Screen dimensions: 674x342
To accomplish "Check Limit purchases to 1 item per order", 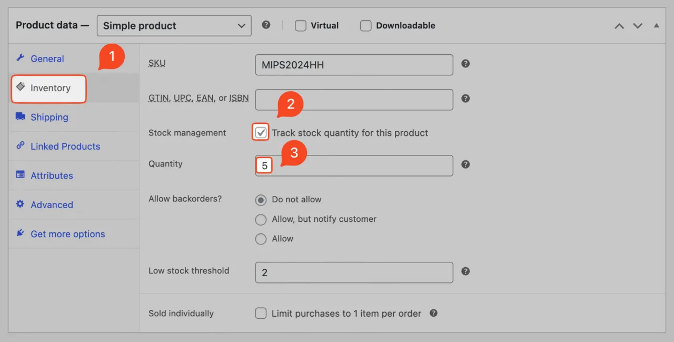I will click(x=261, y=314).
